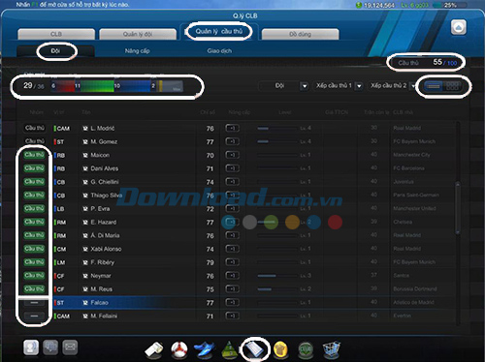Click the clipboard club management icon
This screenshot has width=485, height=362.
255,349
